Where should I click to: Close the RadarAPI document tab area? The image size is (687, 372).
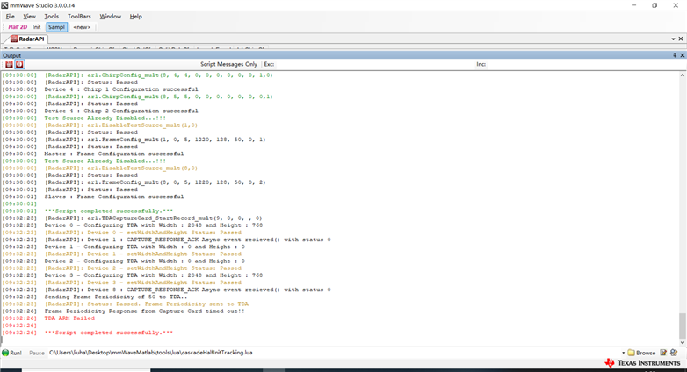[681, 39]
